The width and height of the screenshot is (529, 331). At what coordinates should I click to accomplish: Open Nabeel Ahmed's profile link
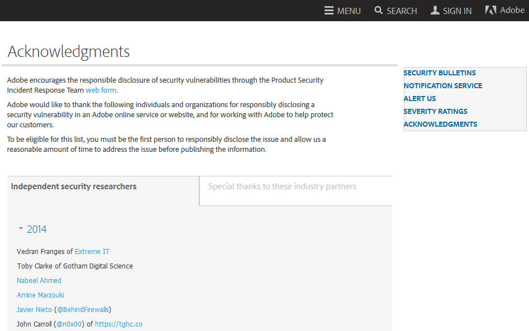39,281
